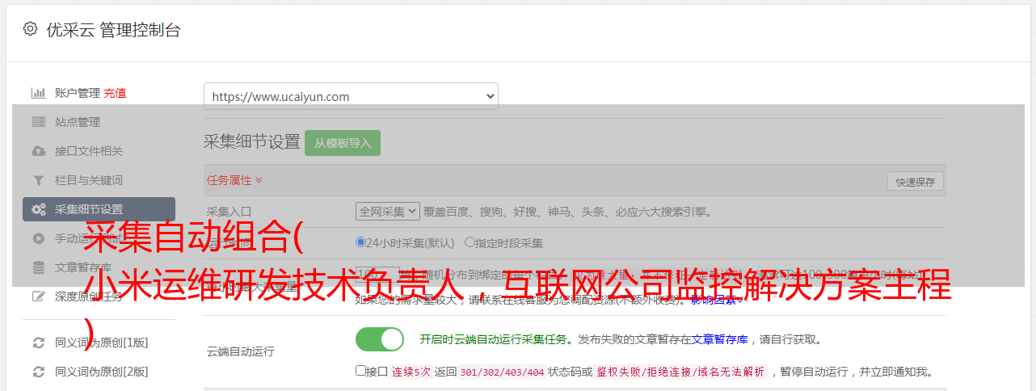The width and height of the screenshot is (1036, 391).
Task: Select the 指定时段采集 radio option
Action: 470,242
